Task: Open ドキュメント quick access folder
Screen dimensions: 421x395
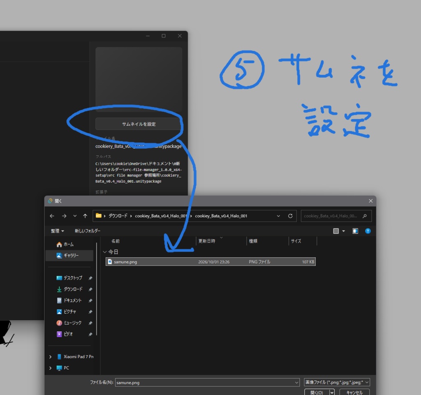Action: 72,300
